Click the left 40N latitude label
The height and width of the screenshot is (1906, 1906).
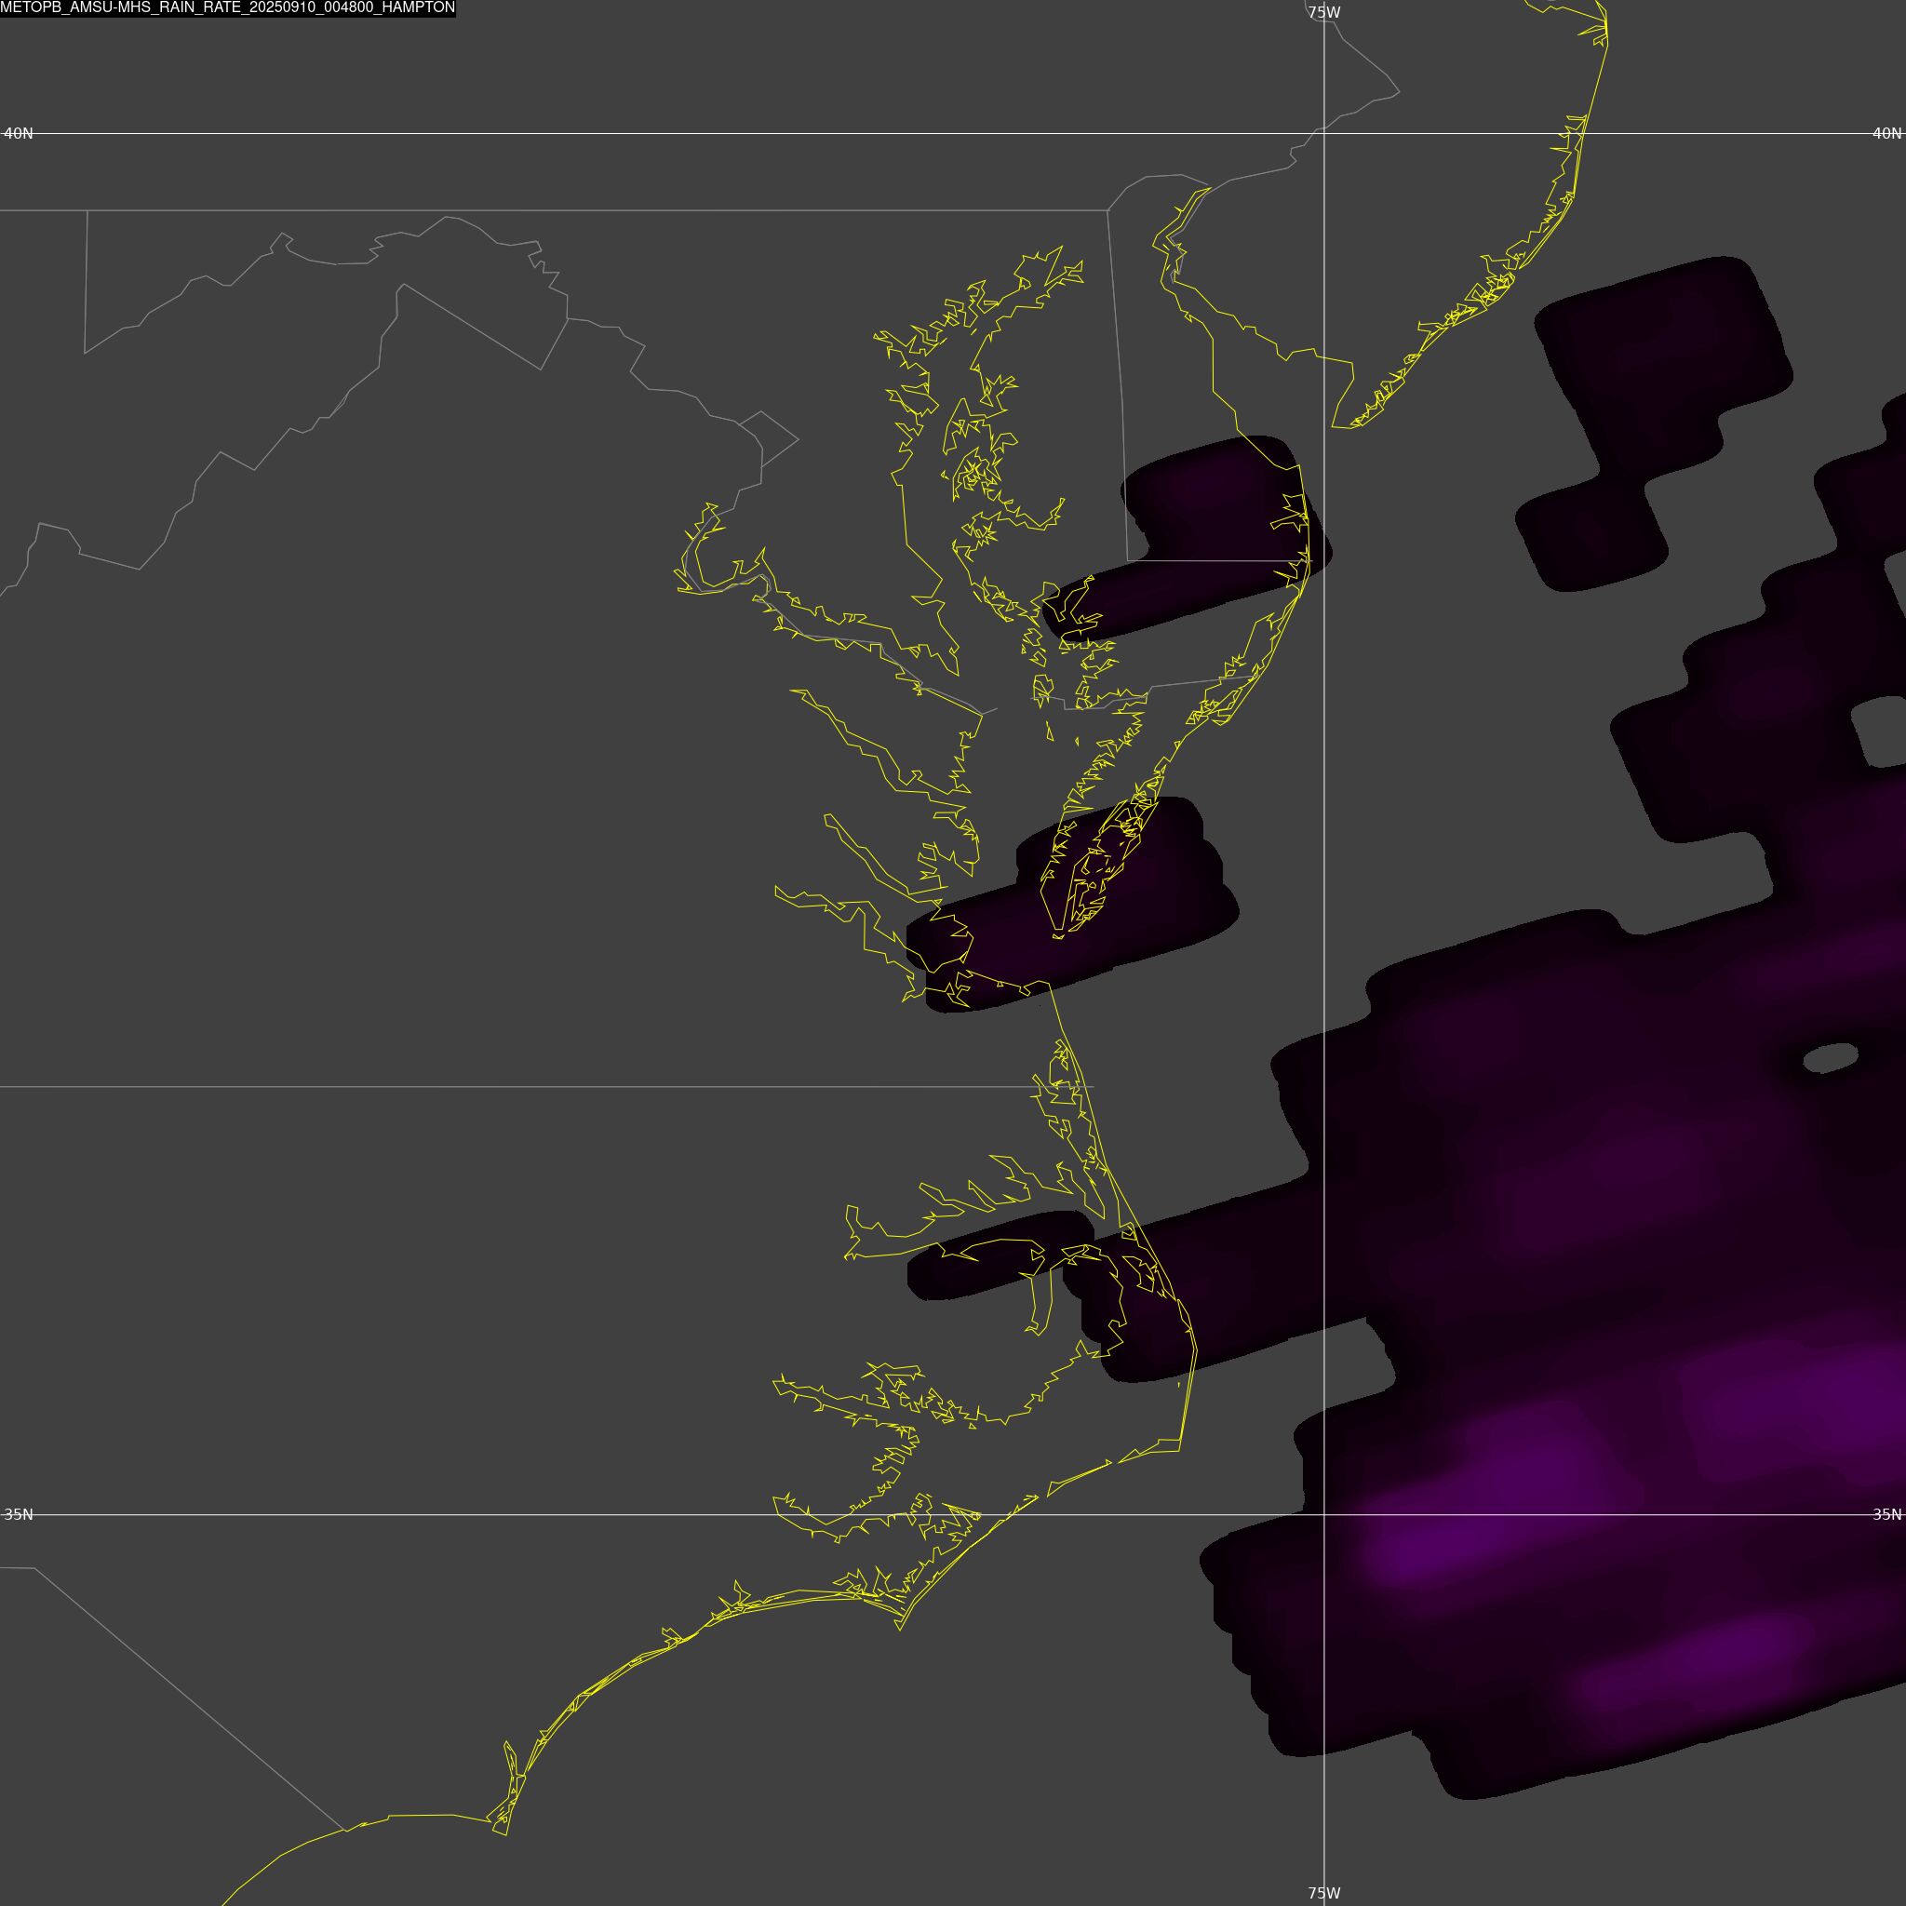(19, 133)
